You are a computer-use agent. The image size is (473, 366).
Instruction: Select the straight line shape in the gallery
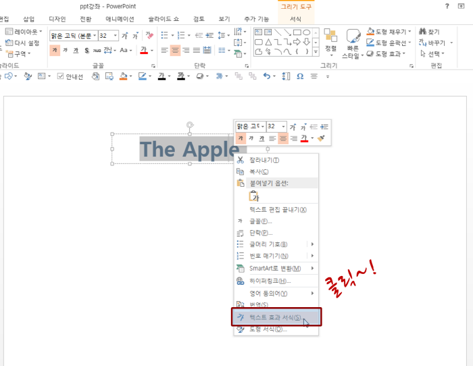(x=278, y=32)
